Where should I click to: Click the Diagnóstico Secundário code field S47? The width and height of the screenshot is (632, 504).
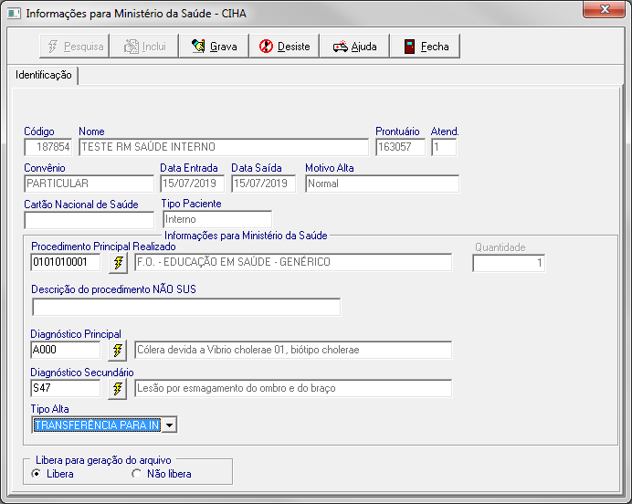[x=65, y=388]
